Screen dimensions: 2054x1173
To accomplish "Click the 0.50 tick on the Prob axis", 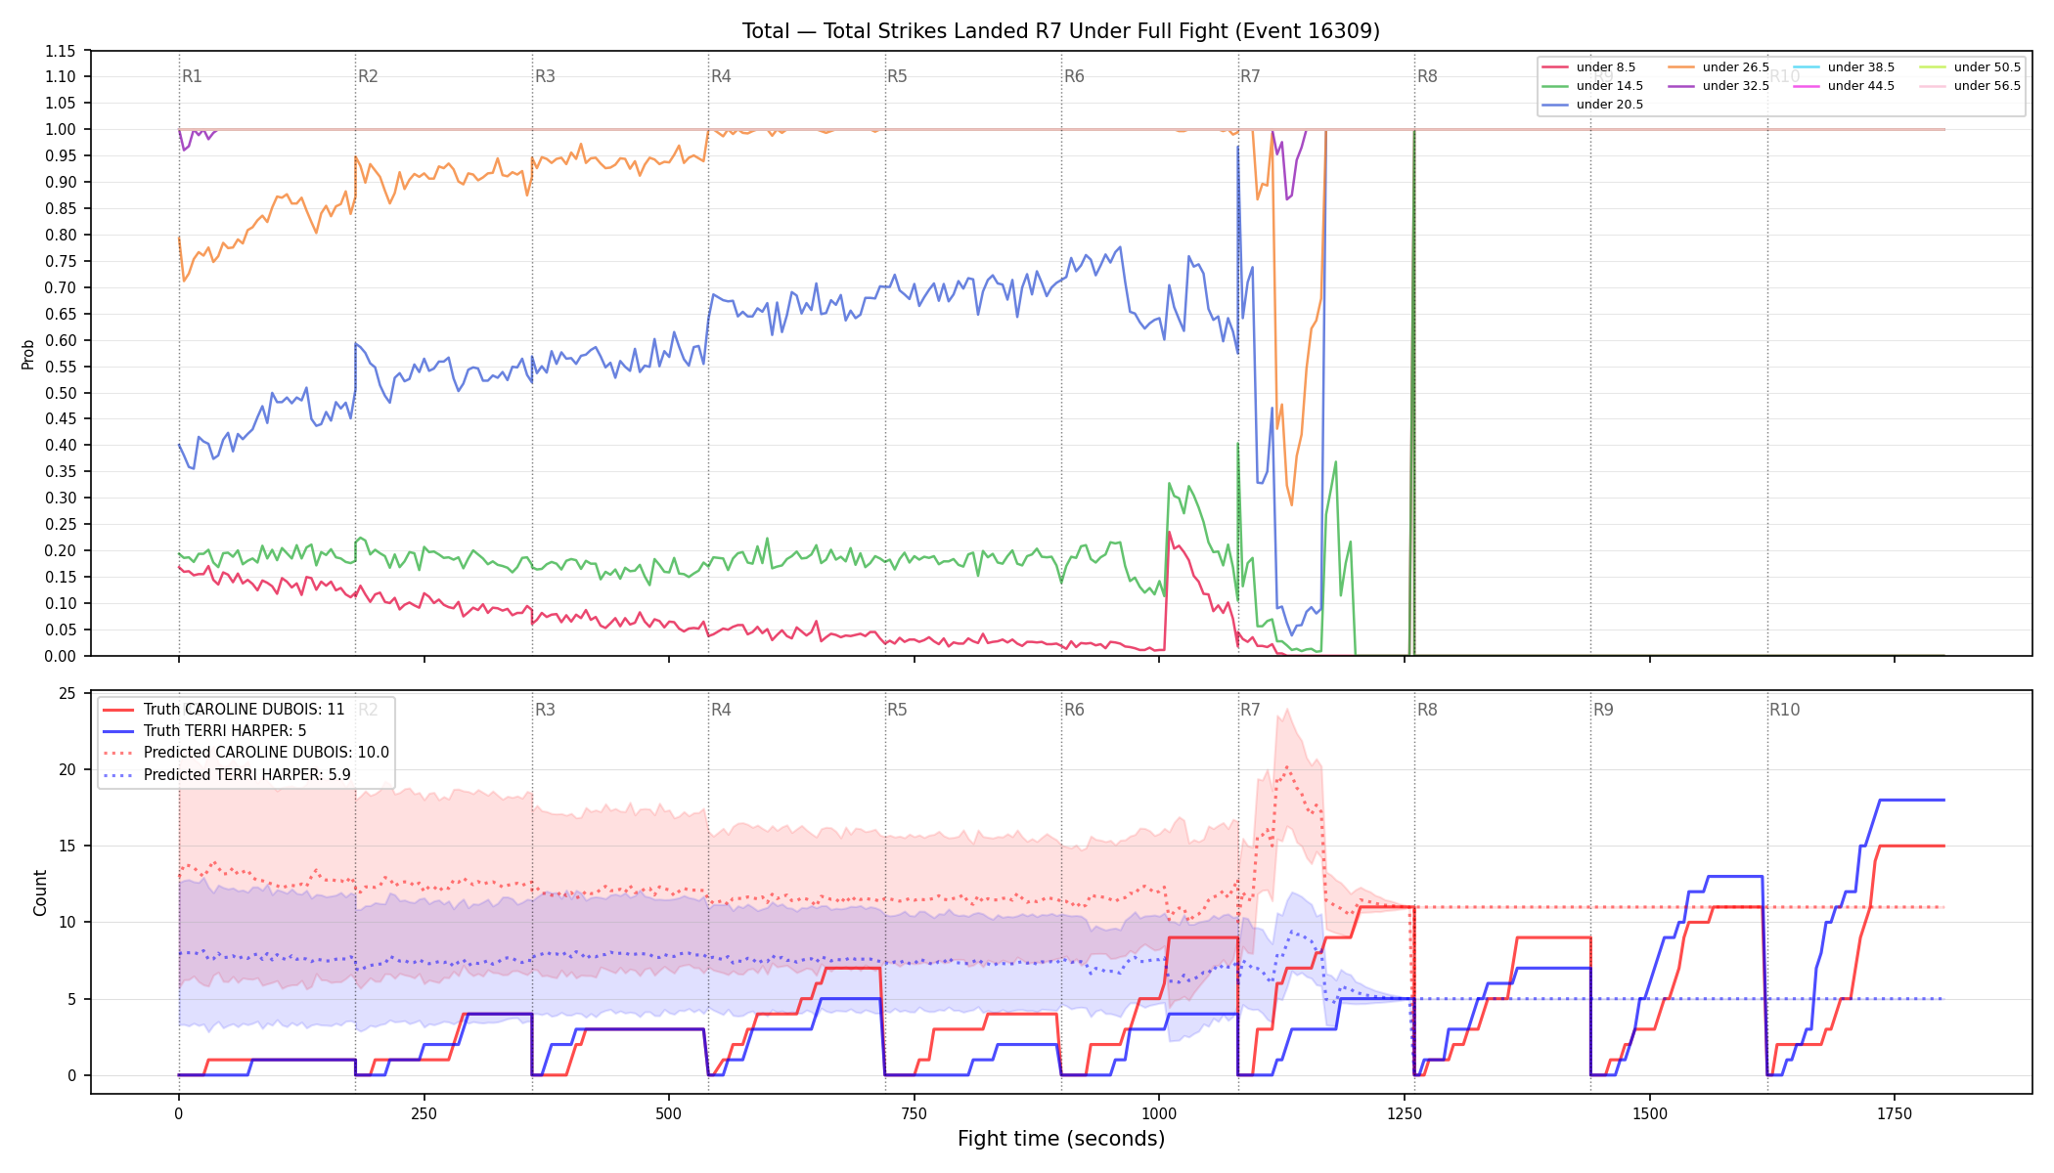I will click(x=61, y=393).
